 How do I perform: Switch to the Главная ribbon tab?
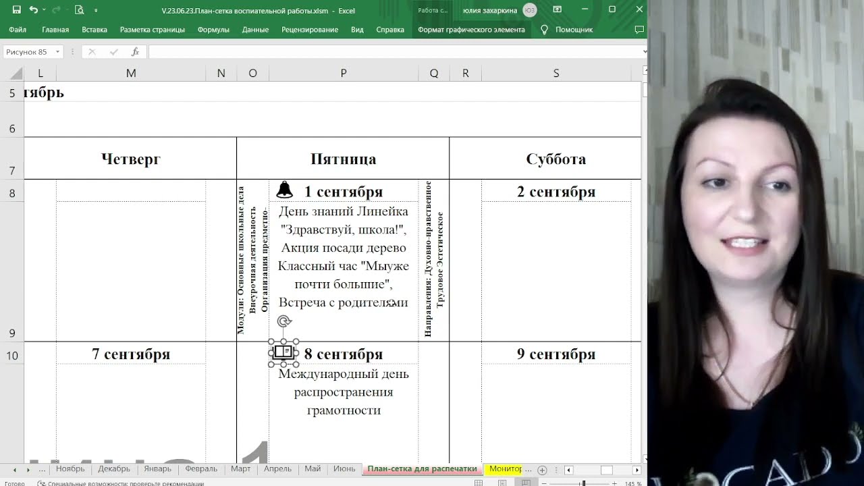[55, 30]
